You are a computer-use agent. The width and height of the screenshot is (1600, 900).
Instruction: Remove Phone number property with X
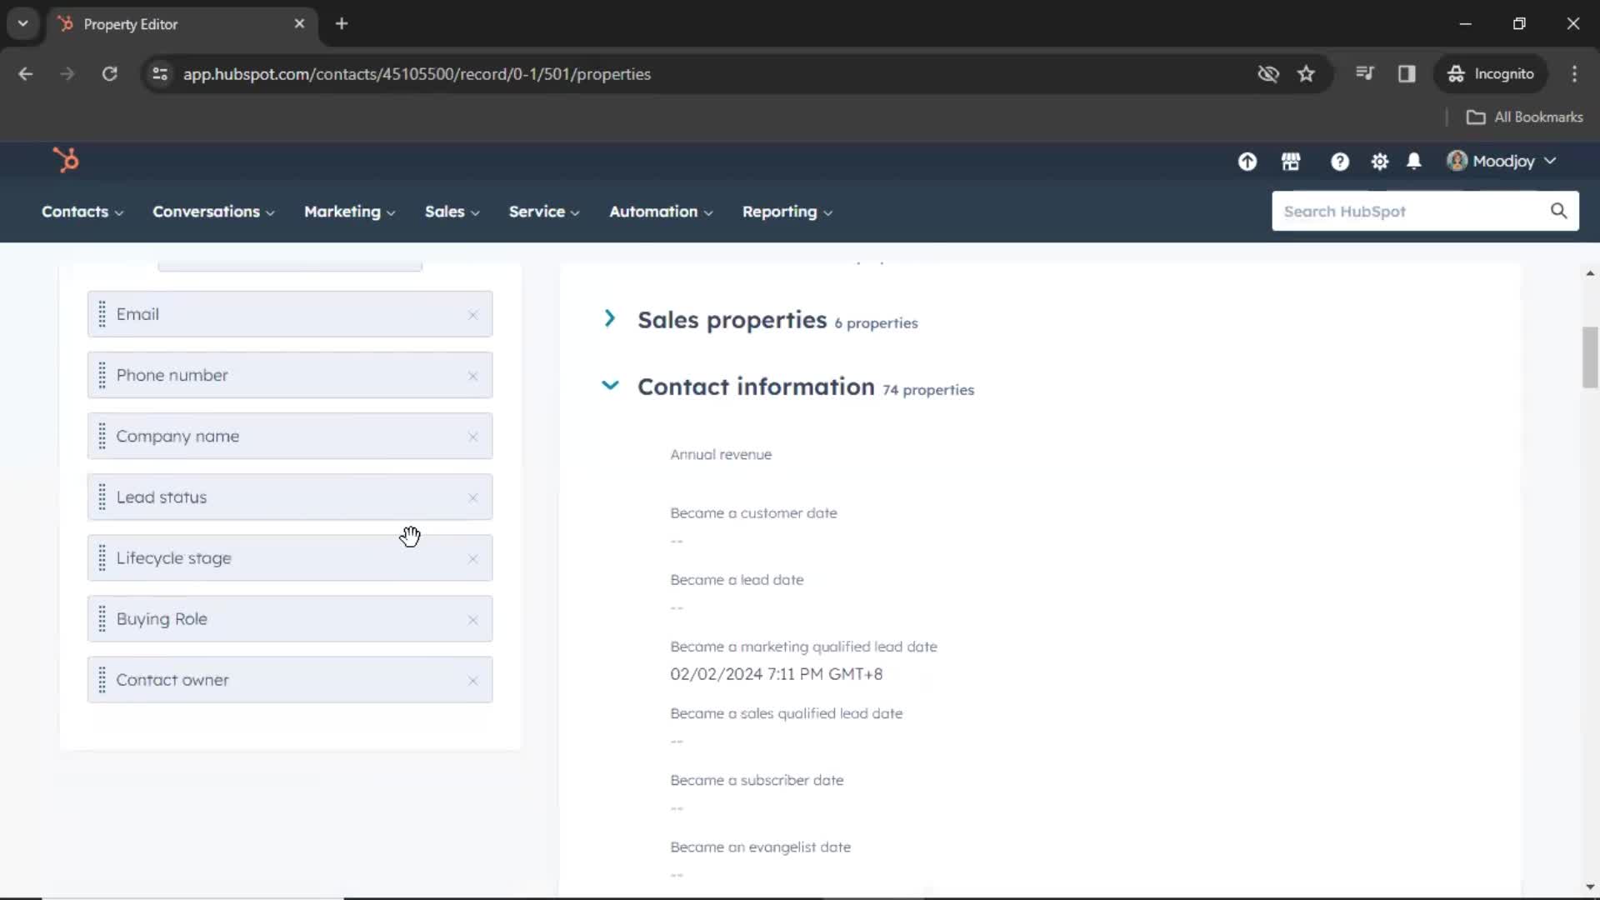(x=472, y=376)
